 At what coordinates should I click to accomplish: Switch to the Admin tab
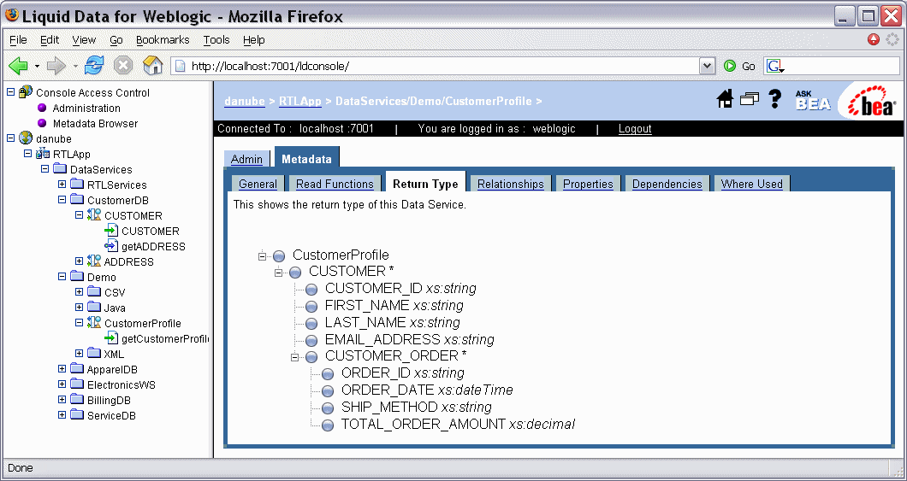(246, 160)
